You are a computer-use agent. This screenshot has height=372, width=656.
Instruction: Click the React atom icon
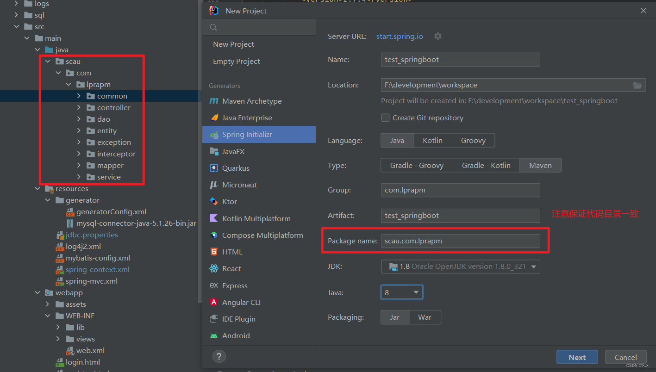coord(214,268)
